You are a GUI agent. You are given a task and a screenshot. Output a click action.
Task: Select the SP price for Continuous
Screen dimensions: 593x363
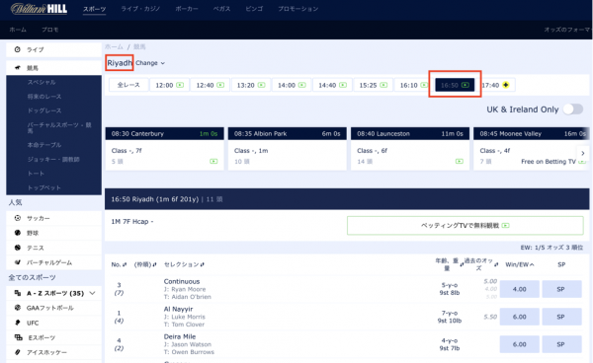click(x=561, y=289)
